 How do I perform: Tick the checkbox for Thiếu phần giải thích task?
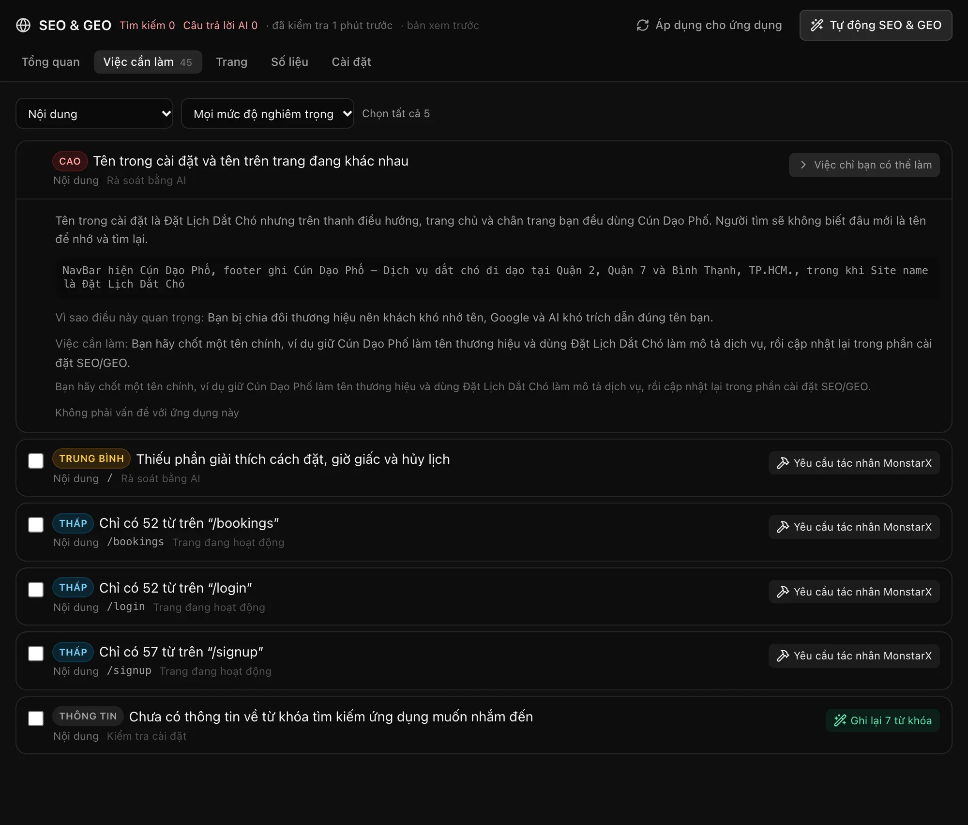coord(36,461)
